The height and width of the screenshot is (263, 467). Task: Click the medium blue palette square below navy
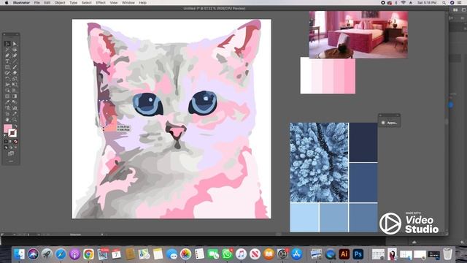click(x=363, y=183)
